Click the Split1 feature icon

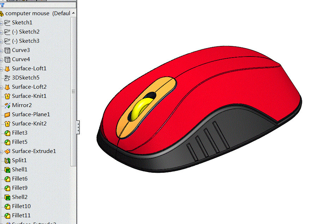[7, 160]
